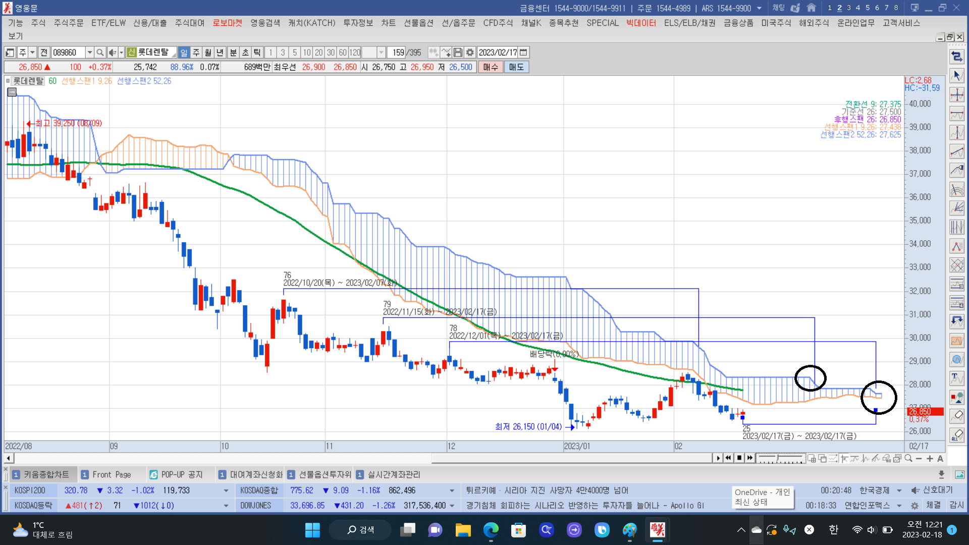This screenshot has height=545, width=969.
Task: Click the eraser tool in right toolbar
Action: (x=957, y=416)
